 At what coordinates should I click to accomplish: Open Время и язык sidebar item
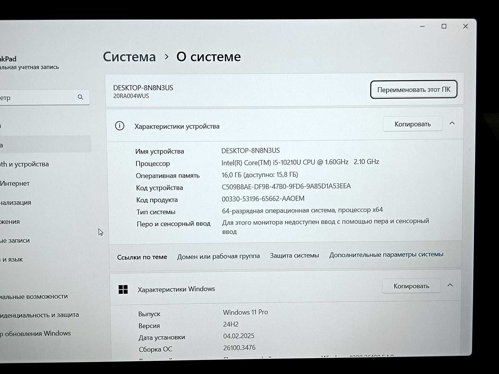pos(12,259)
